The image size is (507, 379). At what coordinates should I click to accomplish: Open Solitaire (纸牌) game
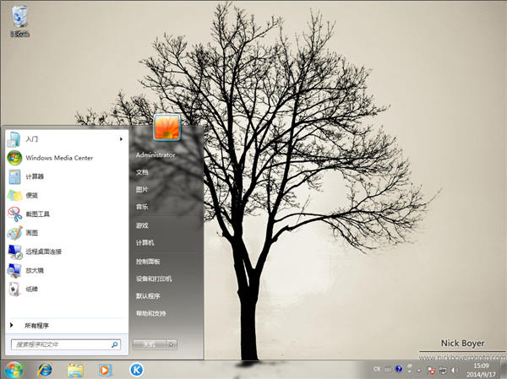point(31,289)
